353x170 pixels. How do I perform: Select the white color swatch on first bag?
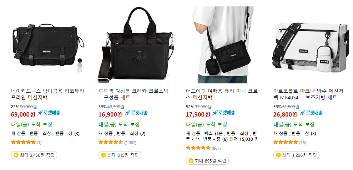[x=80, y=70]
